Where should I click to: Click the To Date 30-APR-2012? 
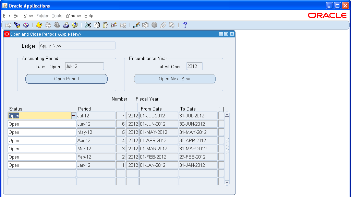[x=198, y=140]
